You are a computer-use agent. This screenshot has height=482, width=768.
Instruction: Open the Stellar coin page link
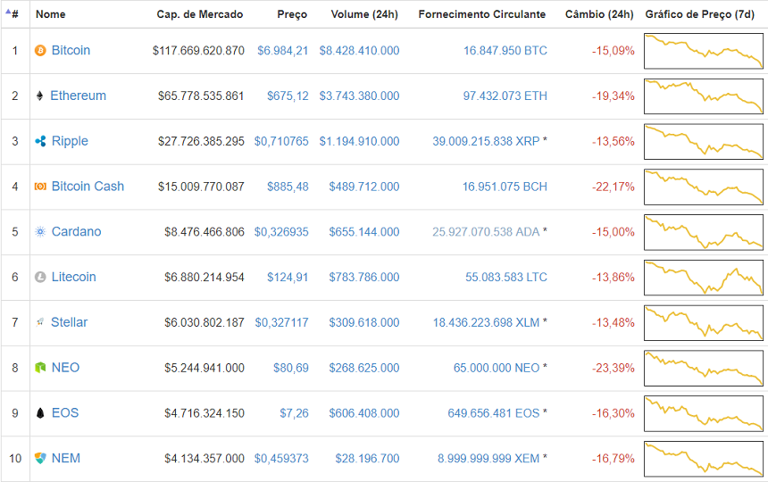(69, 322)
